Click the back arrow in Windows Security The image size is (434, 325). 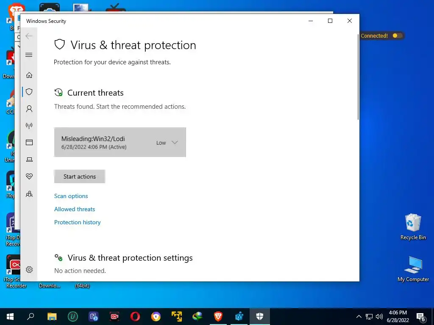(29, 36)
